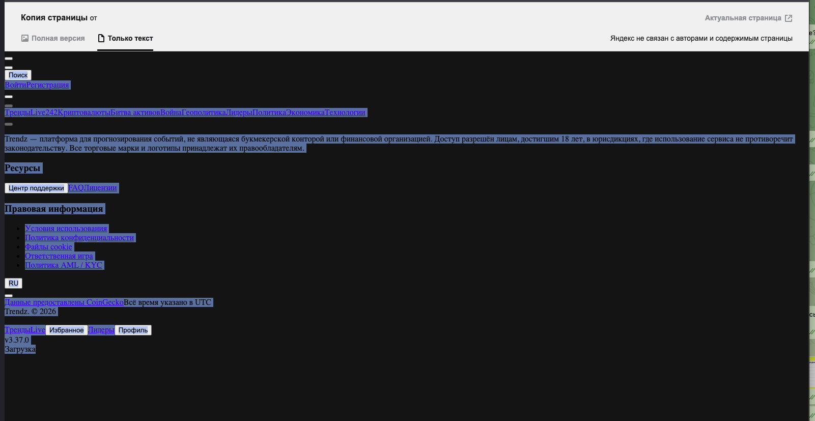The height and width of the screenshot is (421, 815).
Task: Open the Политика AML / KYC link
Action: tap(64, 265)
